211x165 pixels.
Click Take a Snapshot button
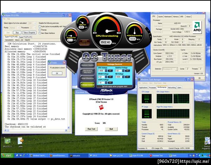[29, 33]
